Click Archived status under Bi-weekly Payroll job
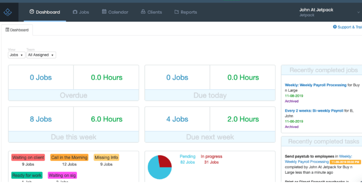The height and width of the screenshot is (188, 362). [x=291, y=127]
